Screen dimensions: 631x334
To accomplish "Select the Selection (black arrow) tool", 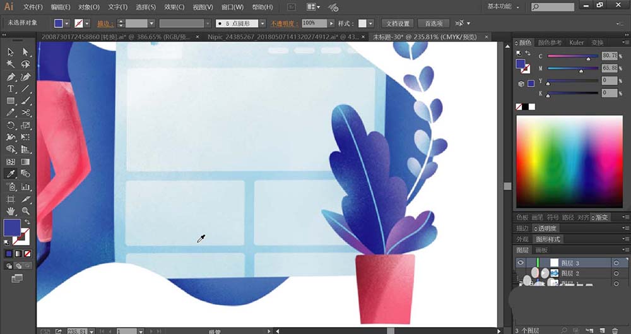I will pyautogui.click(x=11, y=52).
